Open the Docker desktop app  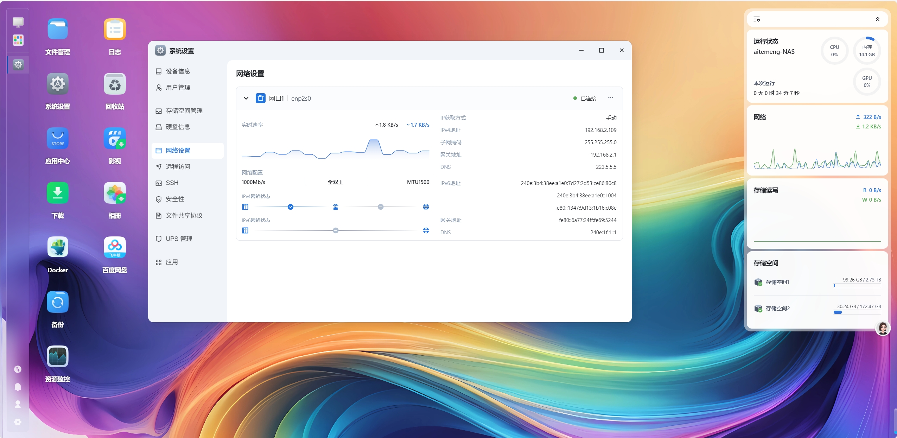pyautogui.click(x=58, y=248)
